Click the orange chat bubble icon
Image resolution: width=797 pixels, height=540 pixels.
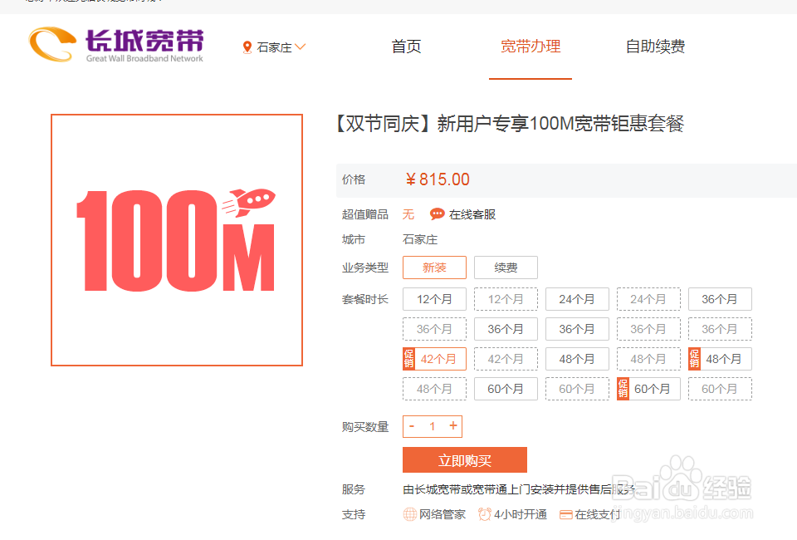click(x=437, y=214)
